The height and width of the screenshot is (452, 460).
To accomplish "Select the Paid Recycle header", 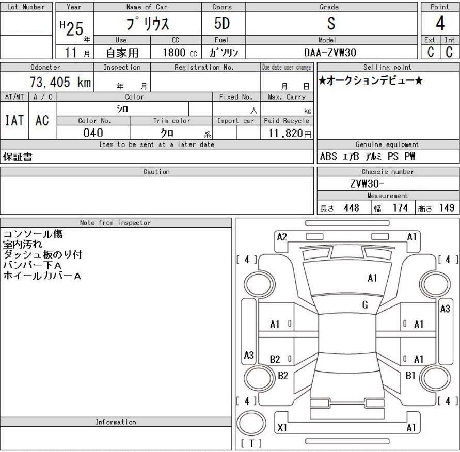I will click(x=287, y=120).
